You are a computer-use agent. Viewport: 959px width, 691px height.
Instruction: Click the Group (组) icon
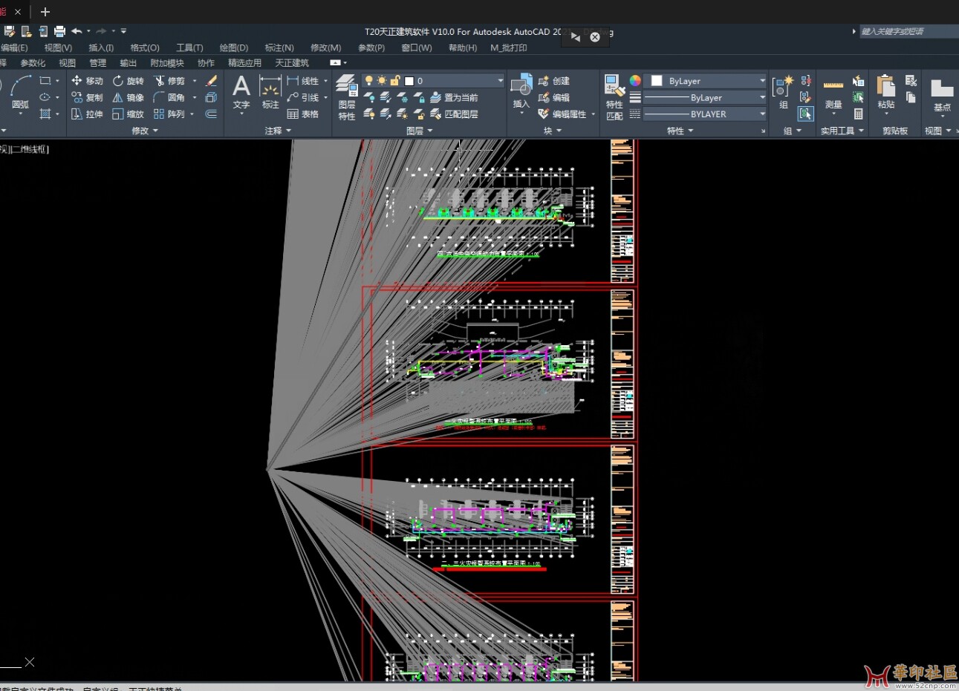(x=783, y=93)
